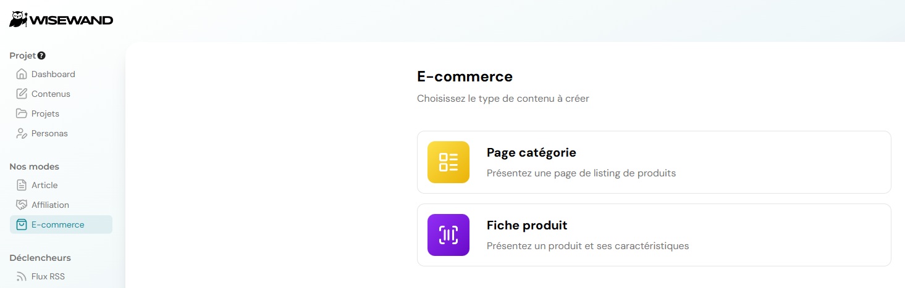The width and height of the screenshot is (905, 288).
Task: Open Flux RSS trigger
Action: tap(48, 276)
